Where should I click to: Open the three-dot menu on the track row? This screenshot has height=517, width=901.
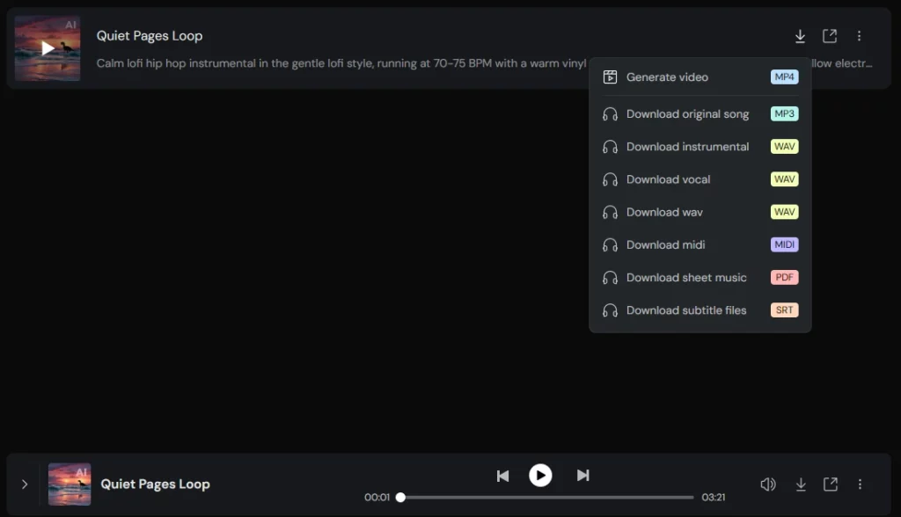tap(860, 36)
